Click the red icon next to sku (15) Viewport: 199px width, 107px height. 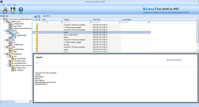pyautogui.click(x=39, y=17)
